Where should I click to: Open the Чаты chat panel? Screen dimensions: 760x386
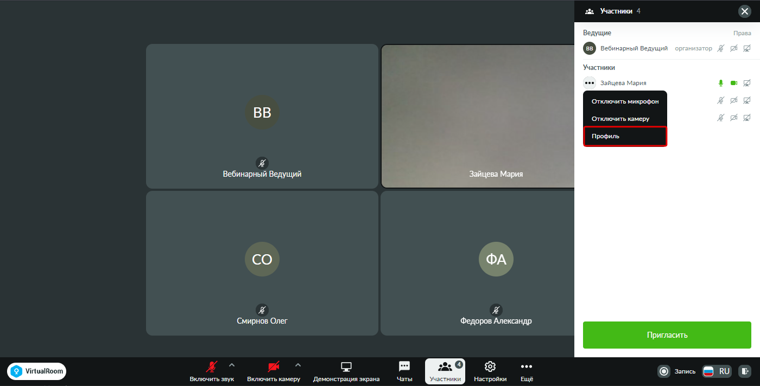click(404, 371)
